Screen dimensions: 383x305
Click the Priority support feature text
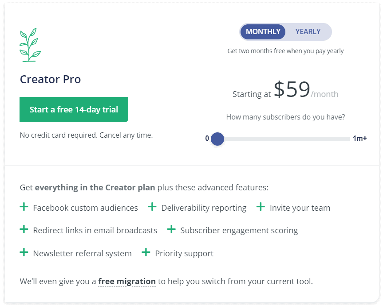pos(184,253)
